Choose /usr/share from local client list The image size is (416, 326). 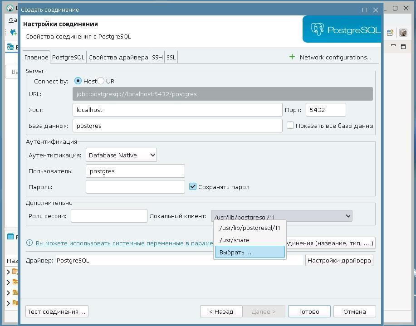[x=235, y=240]
